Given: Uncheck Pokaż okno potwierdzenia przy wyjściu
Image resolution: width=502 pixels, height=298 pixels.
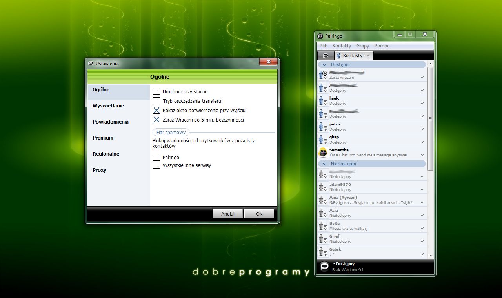Looking at the screenshot, I should point(156,110).
